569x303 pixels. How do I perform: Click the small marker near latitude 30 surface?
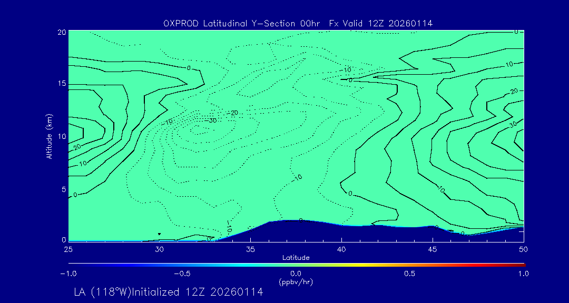click(x=159, y=234)
